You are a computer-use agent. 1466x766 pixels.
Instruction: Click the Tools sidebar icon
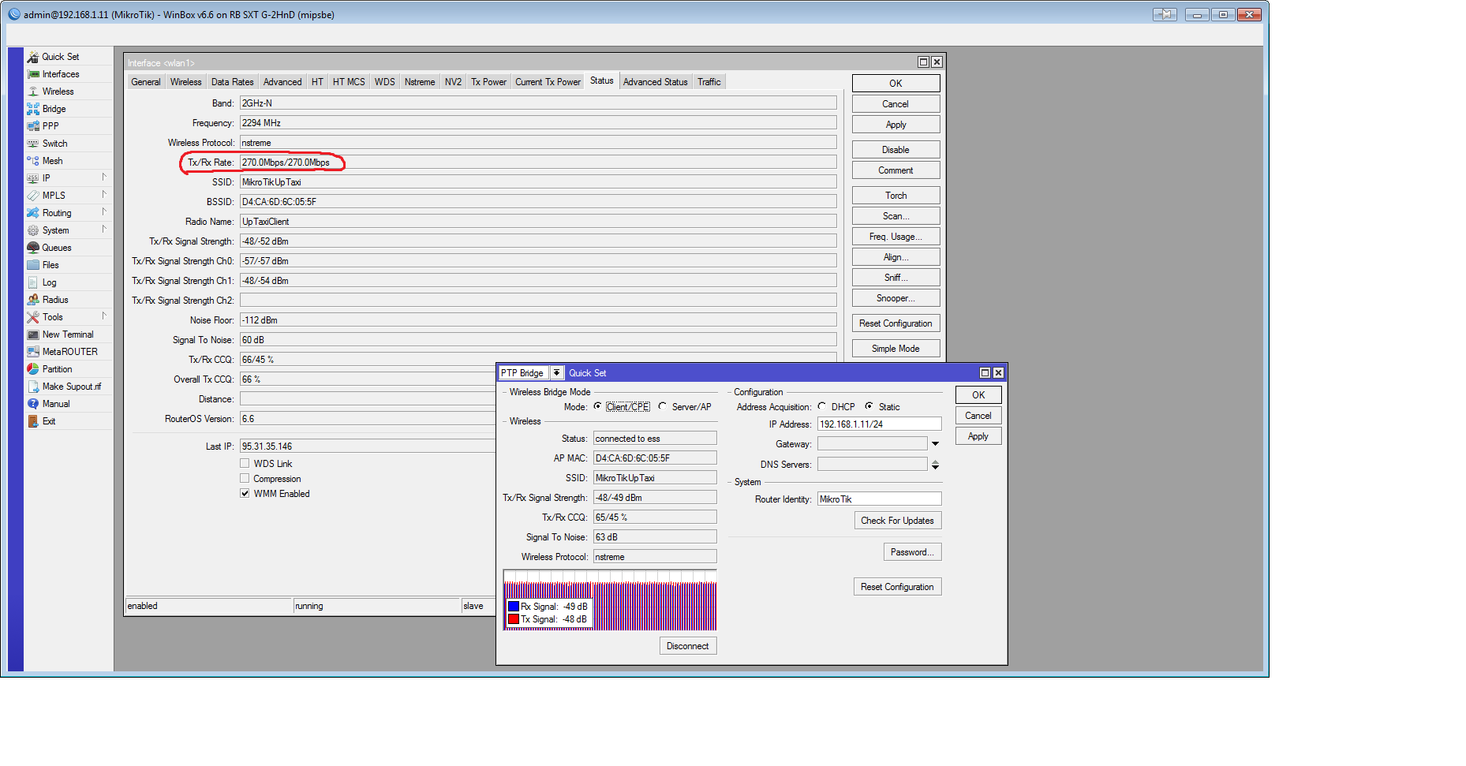33,317
